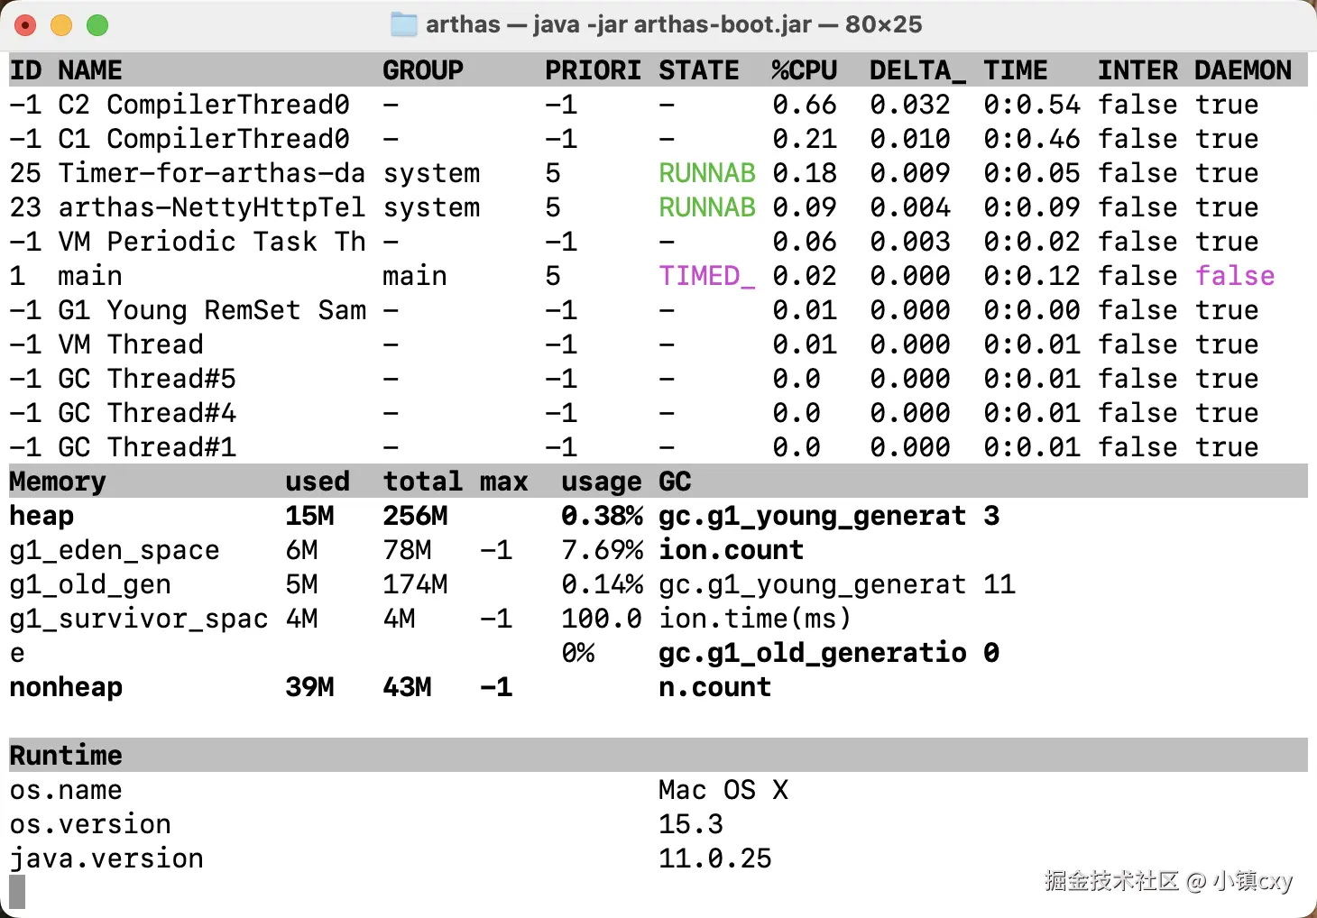
Task: Select the C2 CompilerThread0 thread name
Action: point(204,105)
